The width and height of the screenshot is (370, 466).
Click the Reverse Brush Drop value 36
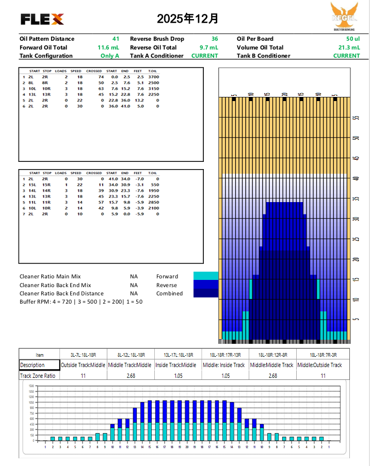(215, 39)
